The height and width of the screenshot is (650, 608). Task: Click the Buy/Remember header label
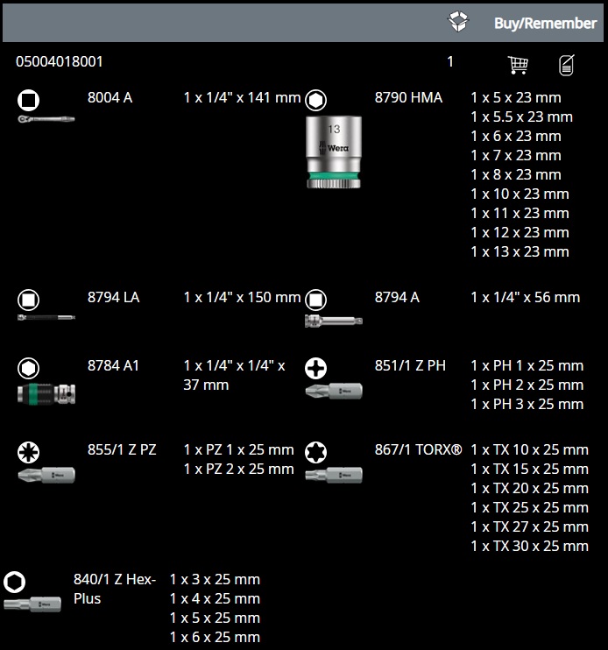545,24
